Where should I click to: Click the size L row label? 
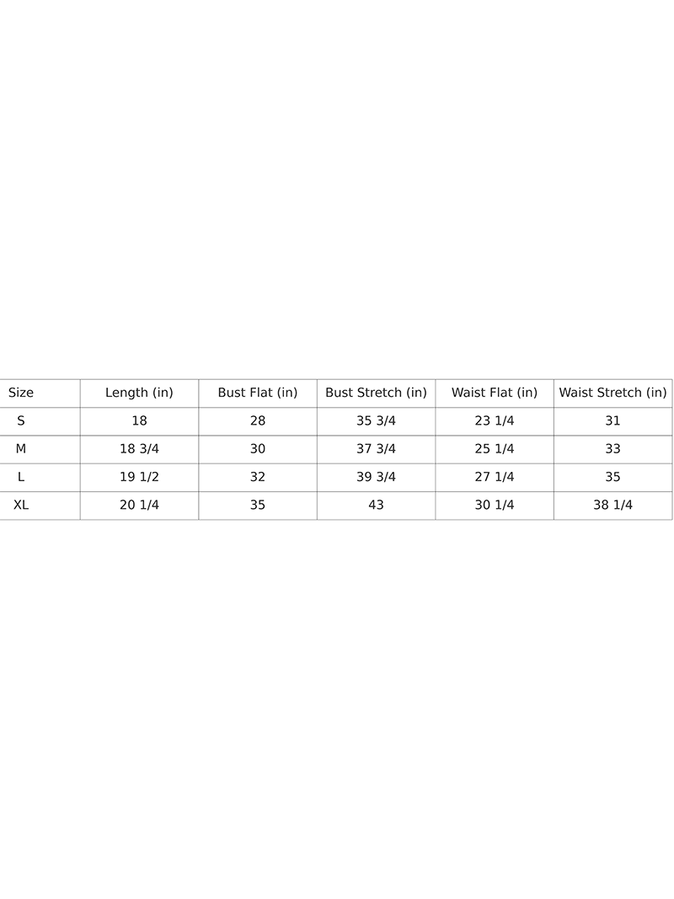pyautogui.click(x=21, y=477)
